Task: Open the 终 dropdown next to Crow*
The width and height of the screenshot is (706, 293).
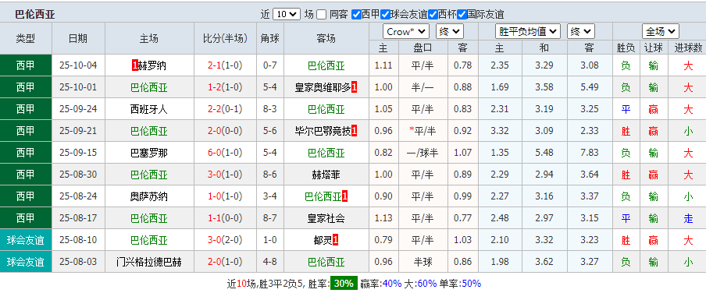Action: [x=449, y=31]
